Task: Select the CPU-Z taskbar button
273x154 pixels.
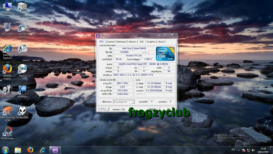Action: (x=55, y=150)
